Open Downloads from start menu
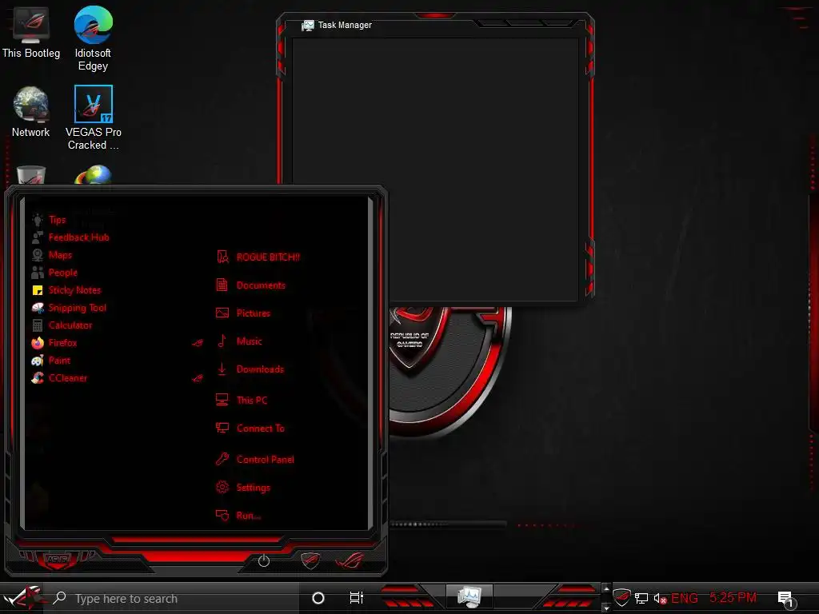Screen dimensions: 819x614 tap(250, 369)
